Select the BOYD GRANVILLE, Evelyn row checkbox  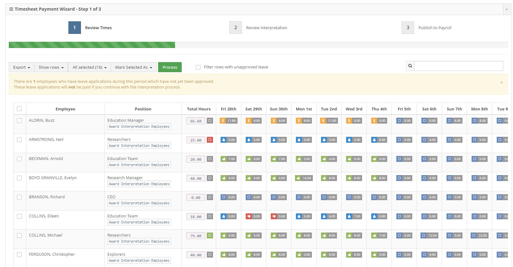(19, 178)
